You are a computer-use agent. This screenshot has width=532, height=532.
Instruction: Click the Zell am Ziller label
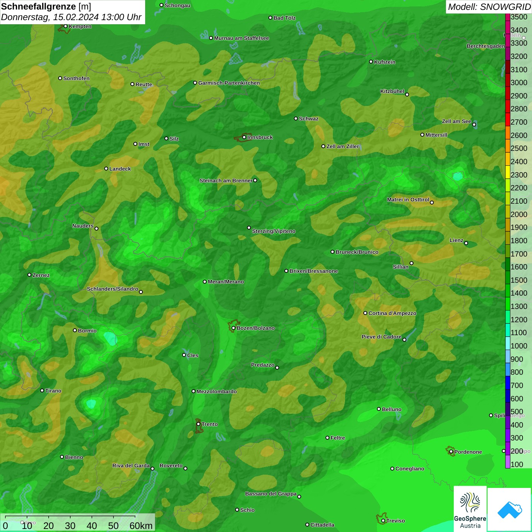pyautogui.click(x=343, y=146)
